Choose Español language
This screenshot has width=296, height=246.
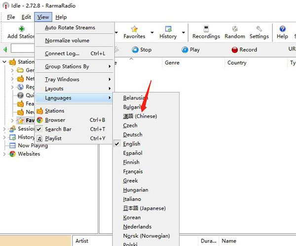[x=133, y=153]
